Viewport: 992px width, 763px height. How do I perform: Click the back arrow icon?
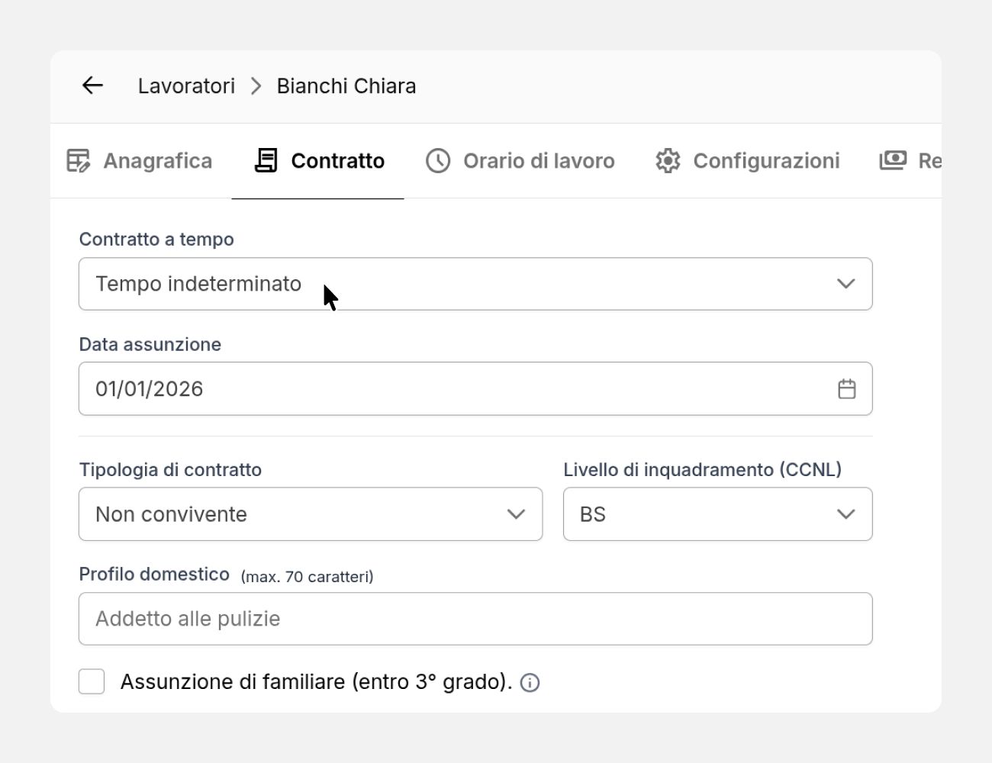coord(92,85)
